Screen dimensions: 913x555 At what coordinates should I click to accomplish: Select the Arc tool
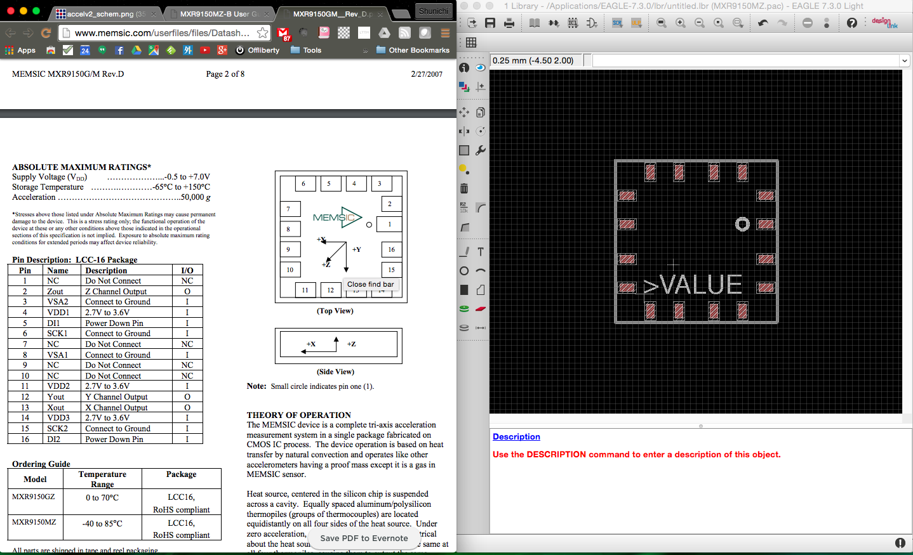point(481,271)
